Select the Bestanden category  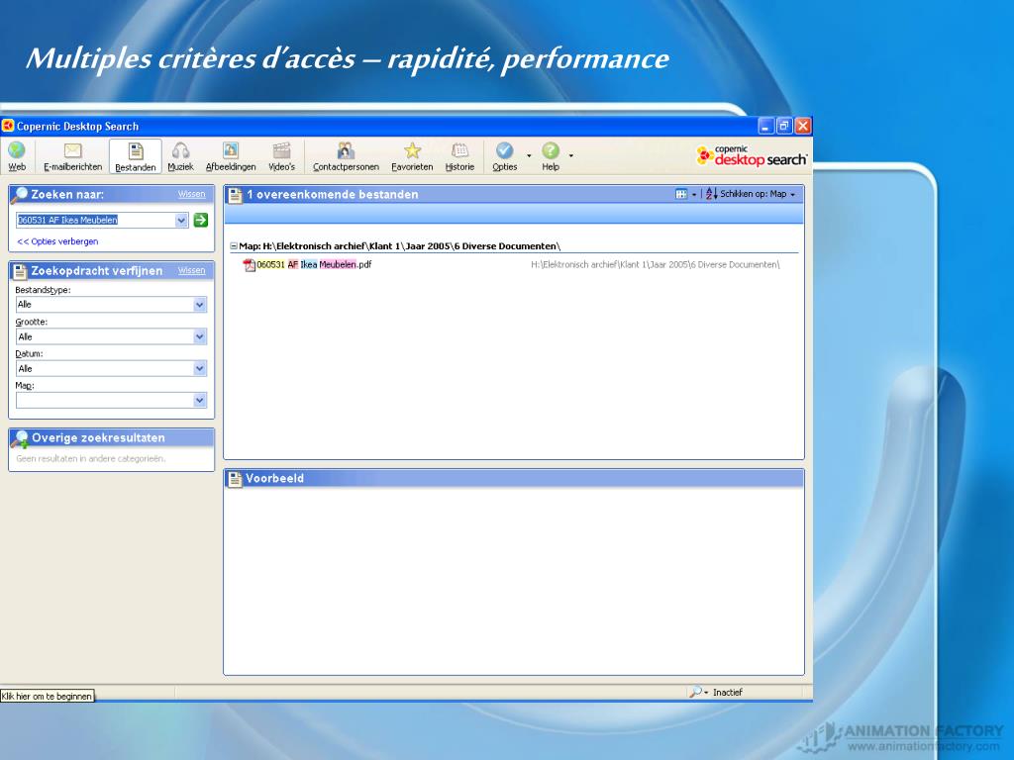coord(135,157)
